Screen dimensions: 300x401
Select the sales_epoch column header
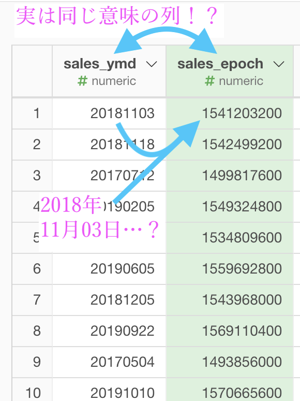point(230,71)
